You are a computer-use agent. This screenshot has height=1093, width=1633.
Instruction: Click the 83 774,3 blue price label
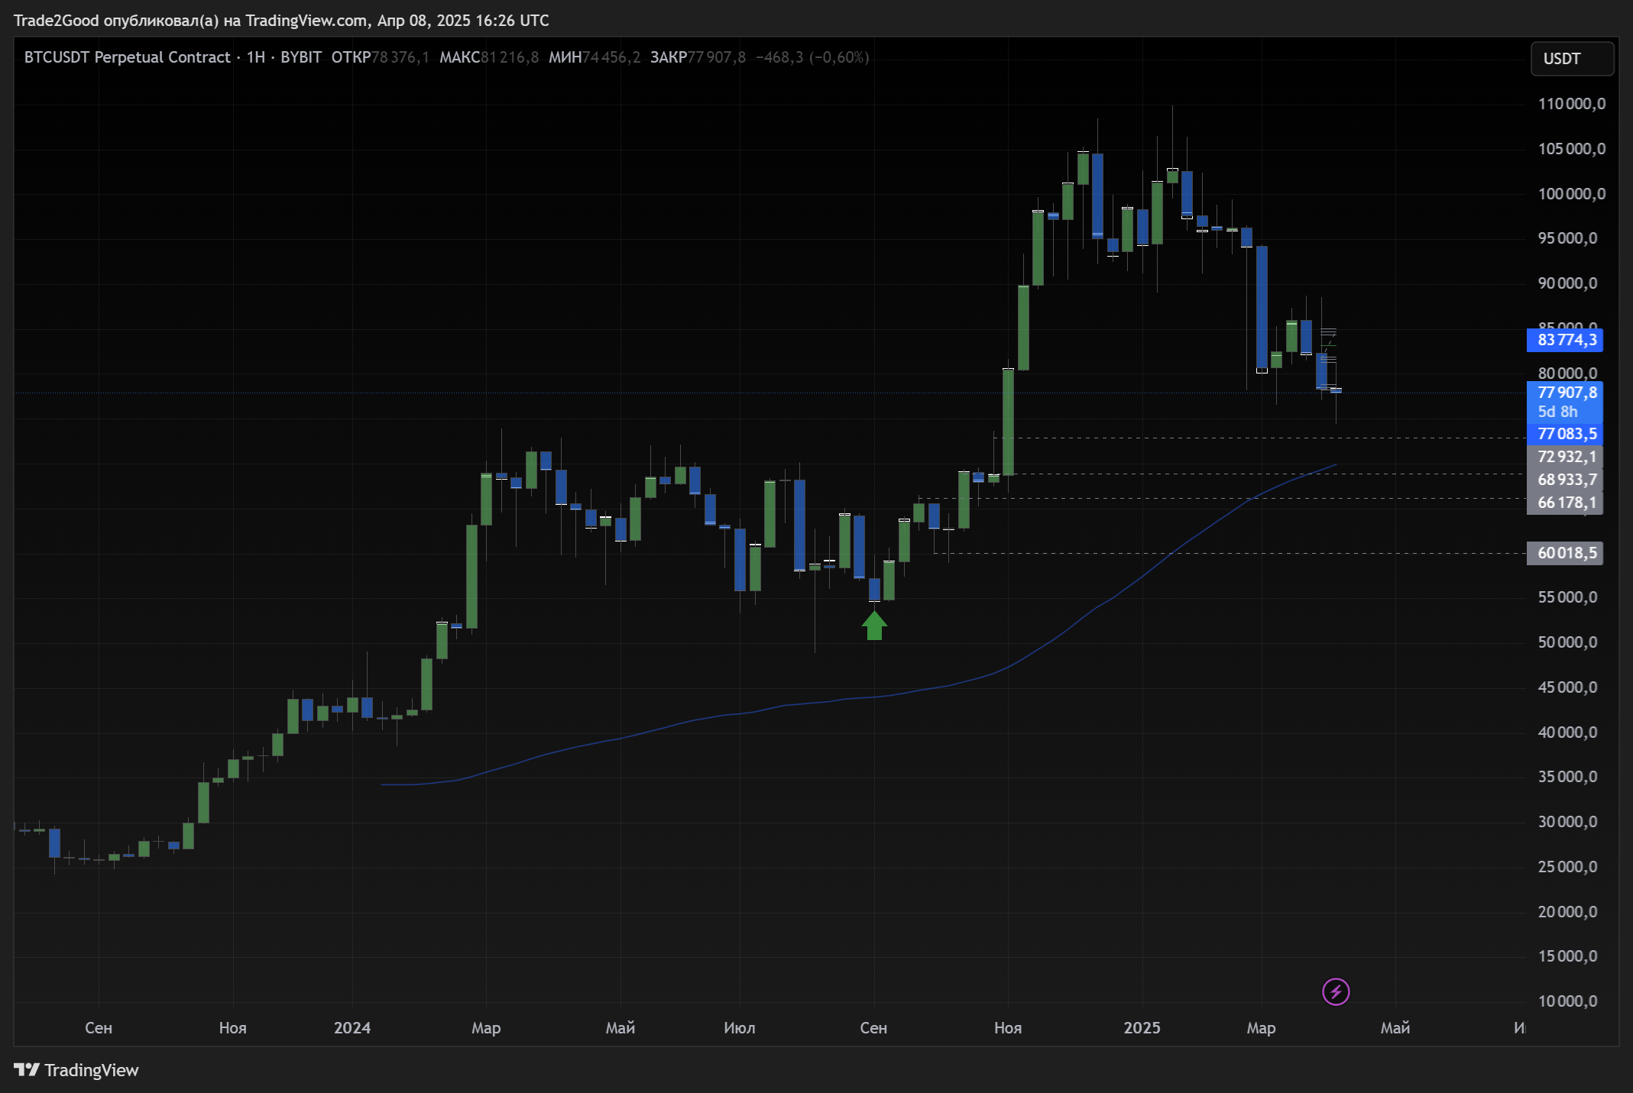tap(1564, 340)
